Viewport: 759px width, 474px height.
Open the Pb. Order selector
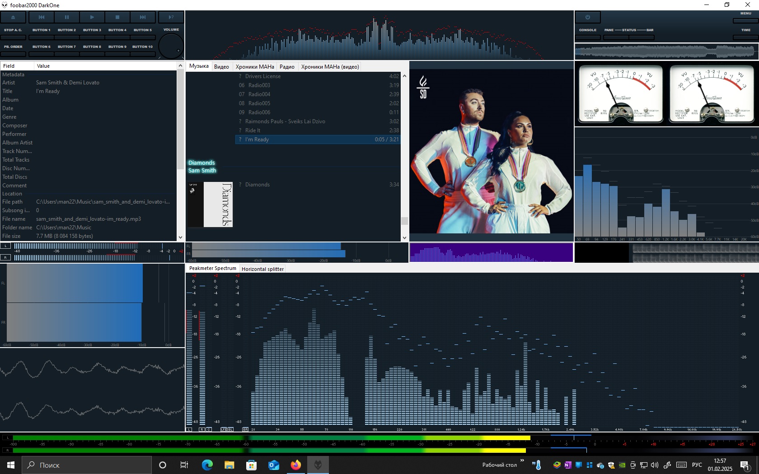13,54
